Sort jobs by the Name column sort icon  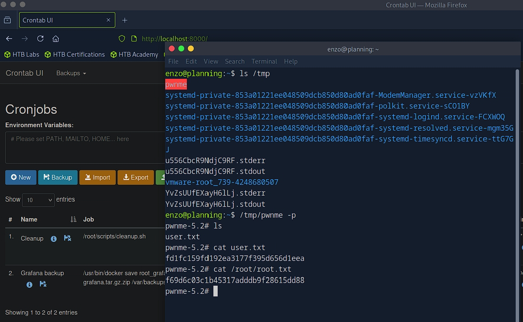point(73,219)
